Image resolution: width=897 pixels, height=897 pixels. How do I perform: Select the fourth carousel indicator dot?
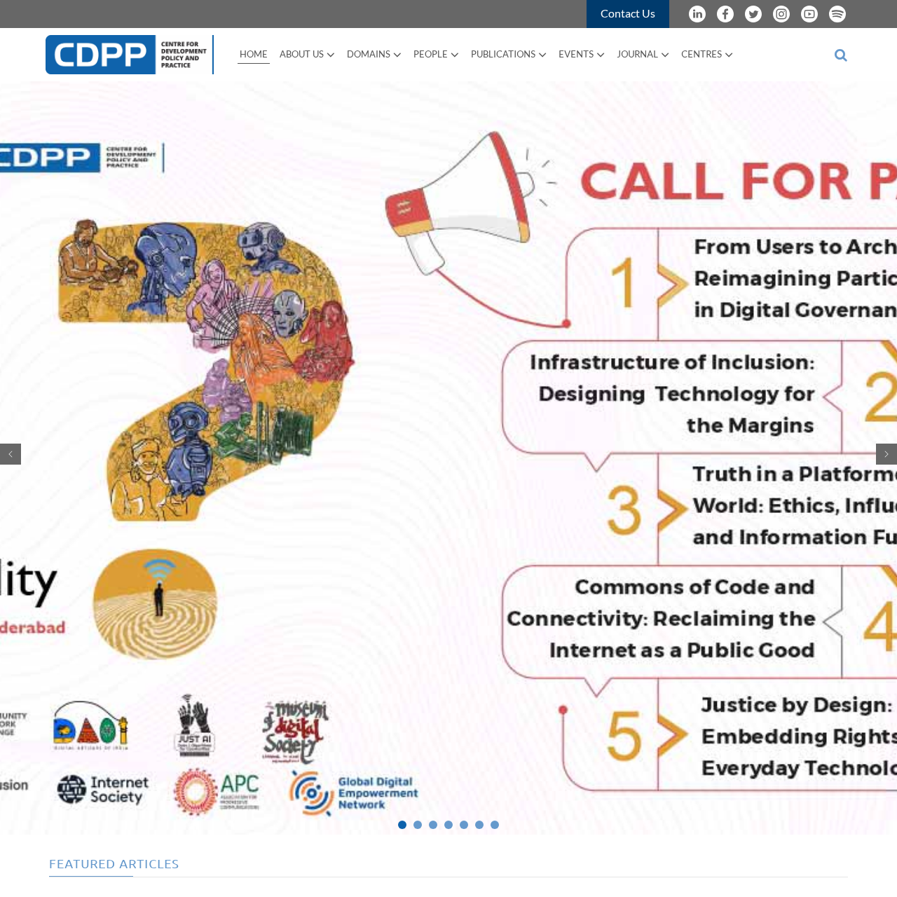(448, 825)
